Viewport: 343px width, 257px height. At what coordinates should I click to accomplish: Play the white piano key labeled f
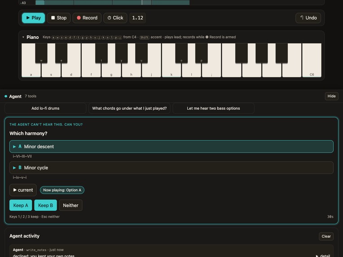[x=91, y=70]
